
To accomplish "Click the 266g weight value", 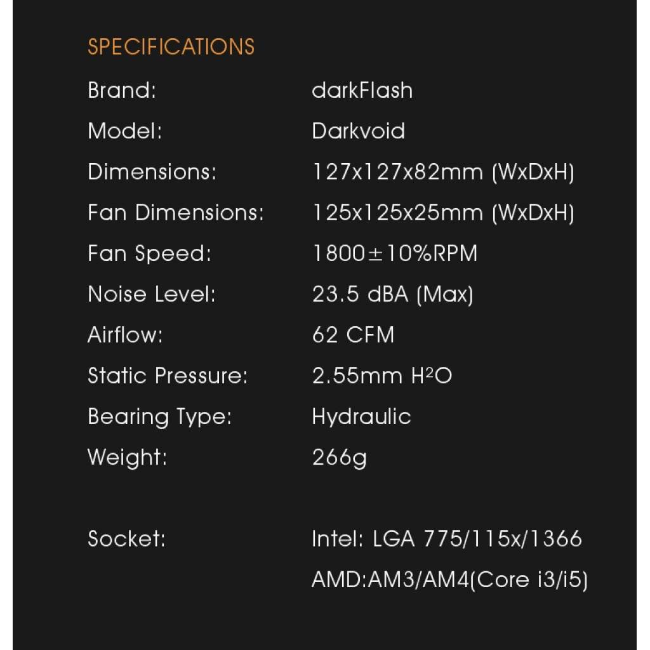I will pos(339,457).
